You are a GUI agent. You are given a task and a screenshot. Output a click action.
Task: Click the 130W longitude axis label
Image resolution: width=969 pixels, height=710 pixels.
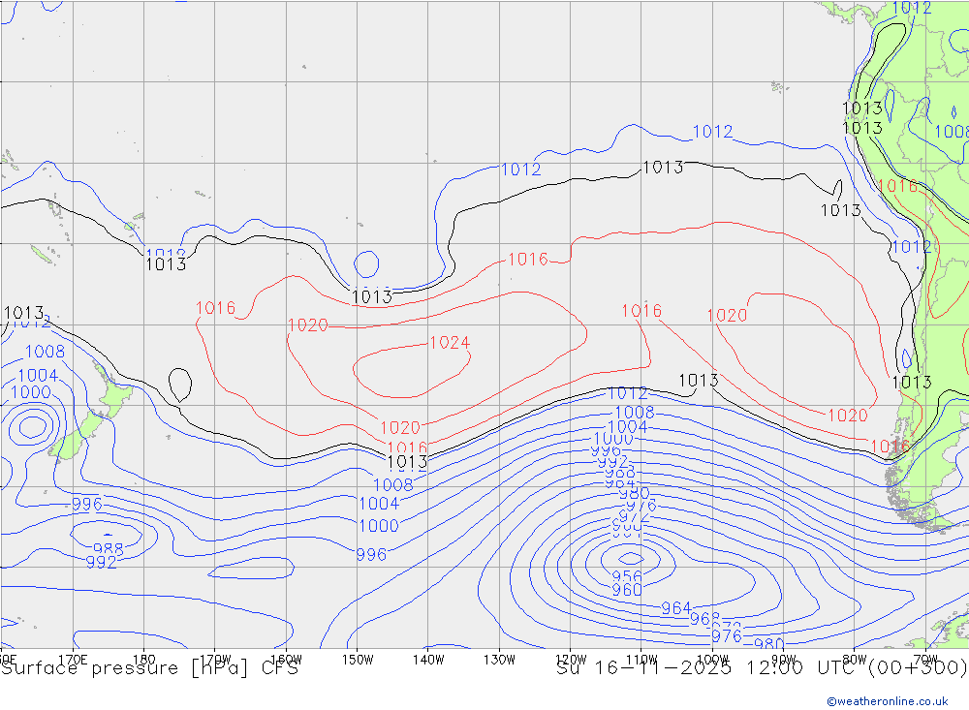499,660
